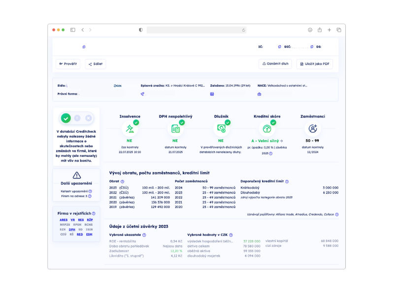Copy the IČ number with copy icon

[x=280, y=47]
